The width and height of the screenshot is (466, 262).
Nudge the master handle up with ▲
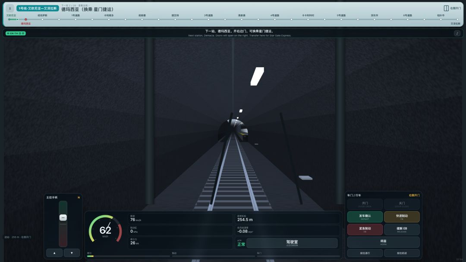tap(54, 253)
